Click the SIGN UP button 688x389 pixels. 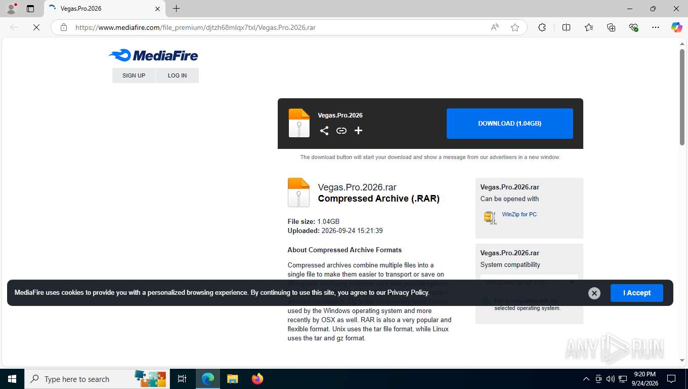[134, 75]
